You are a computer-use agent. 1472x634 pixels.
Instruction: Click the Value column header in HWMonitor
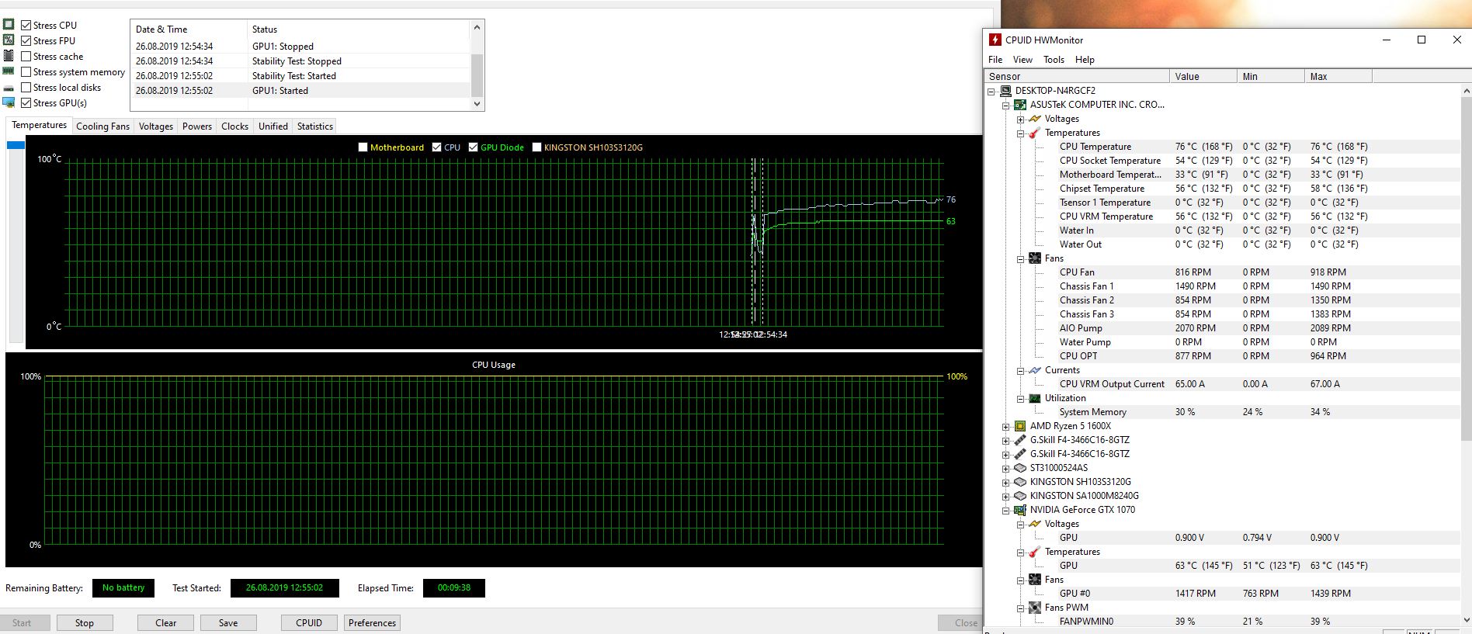tap(1203, 76)
